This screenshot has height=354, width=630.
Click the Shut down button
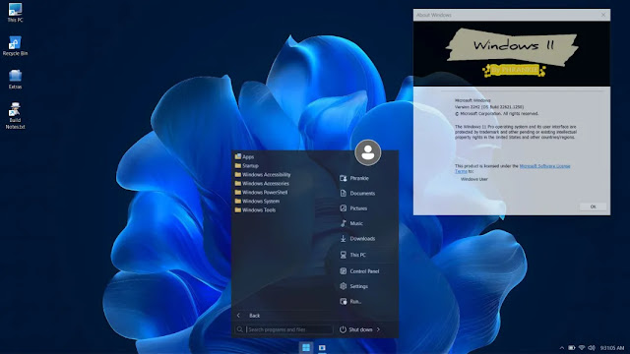pyautogui.click(x=356, y=329)
